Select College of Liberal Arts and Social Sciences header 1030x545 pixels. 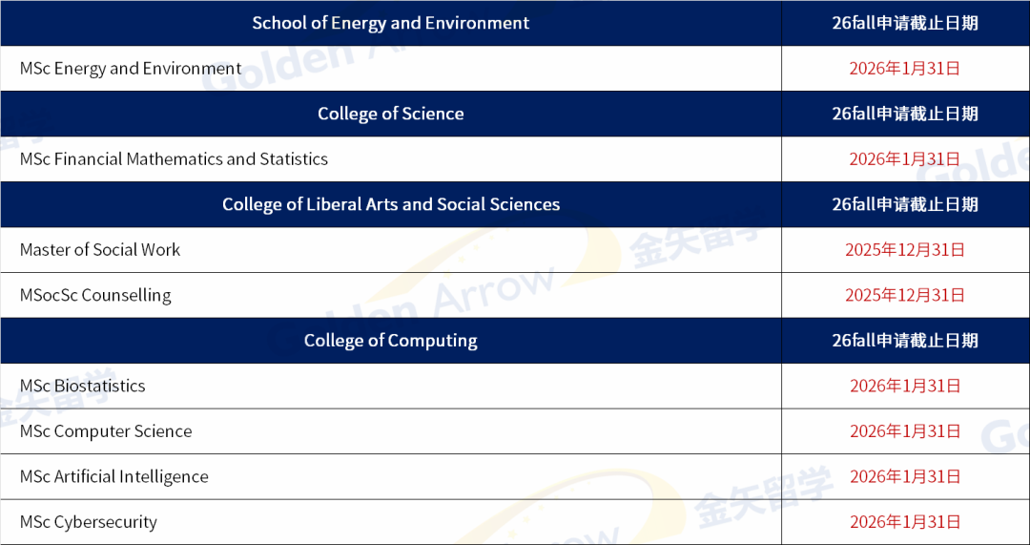(390, 204)
